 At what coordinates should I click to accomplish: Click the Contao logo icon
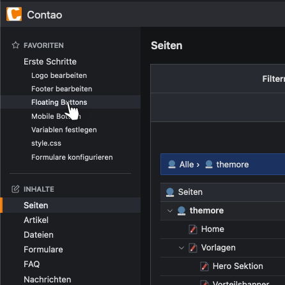click(x=14, y=14)
